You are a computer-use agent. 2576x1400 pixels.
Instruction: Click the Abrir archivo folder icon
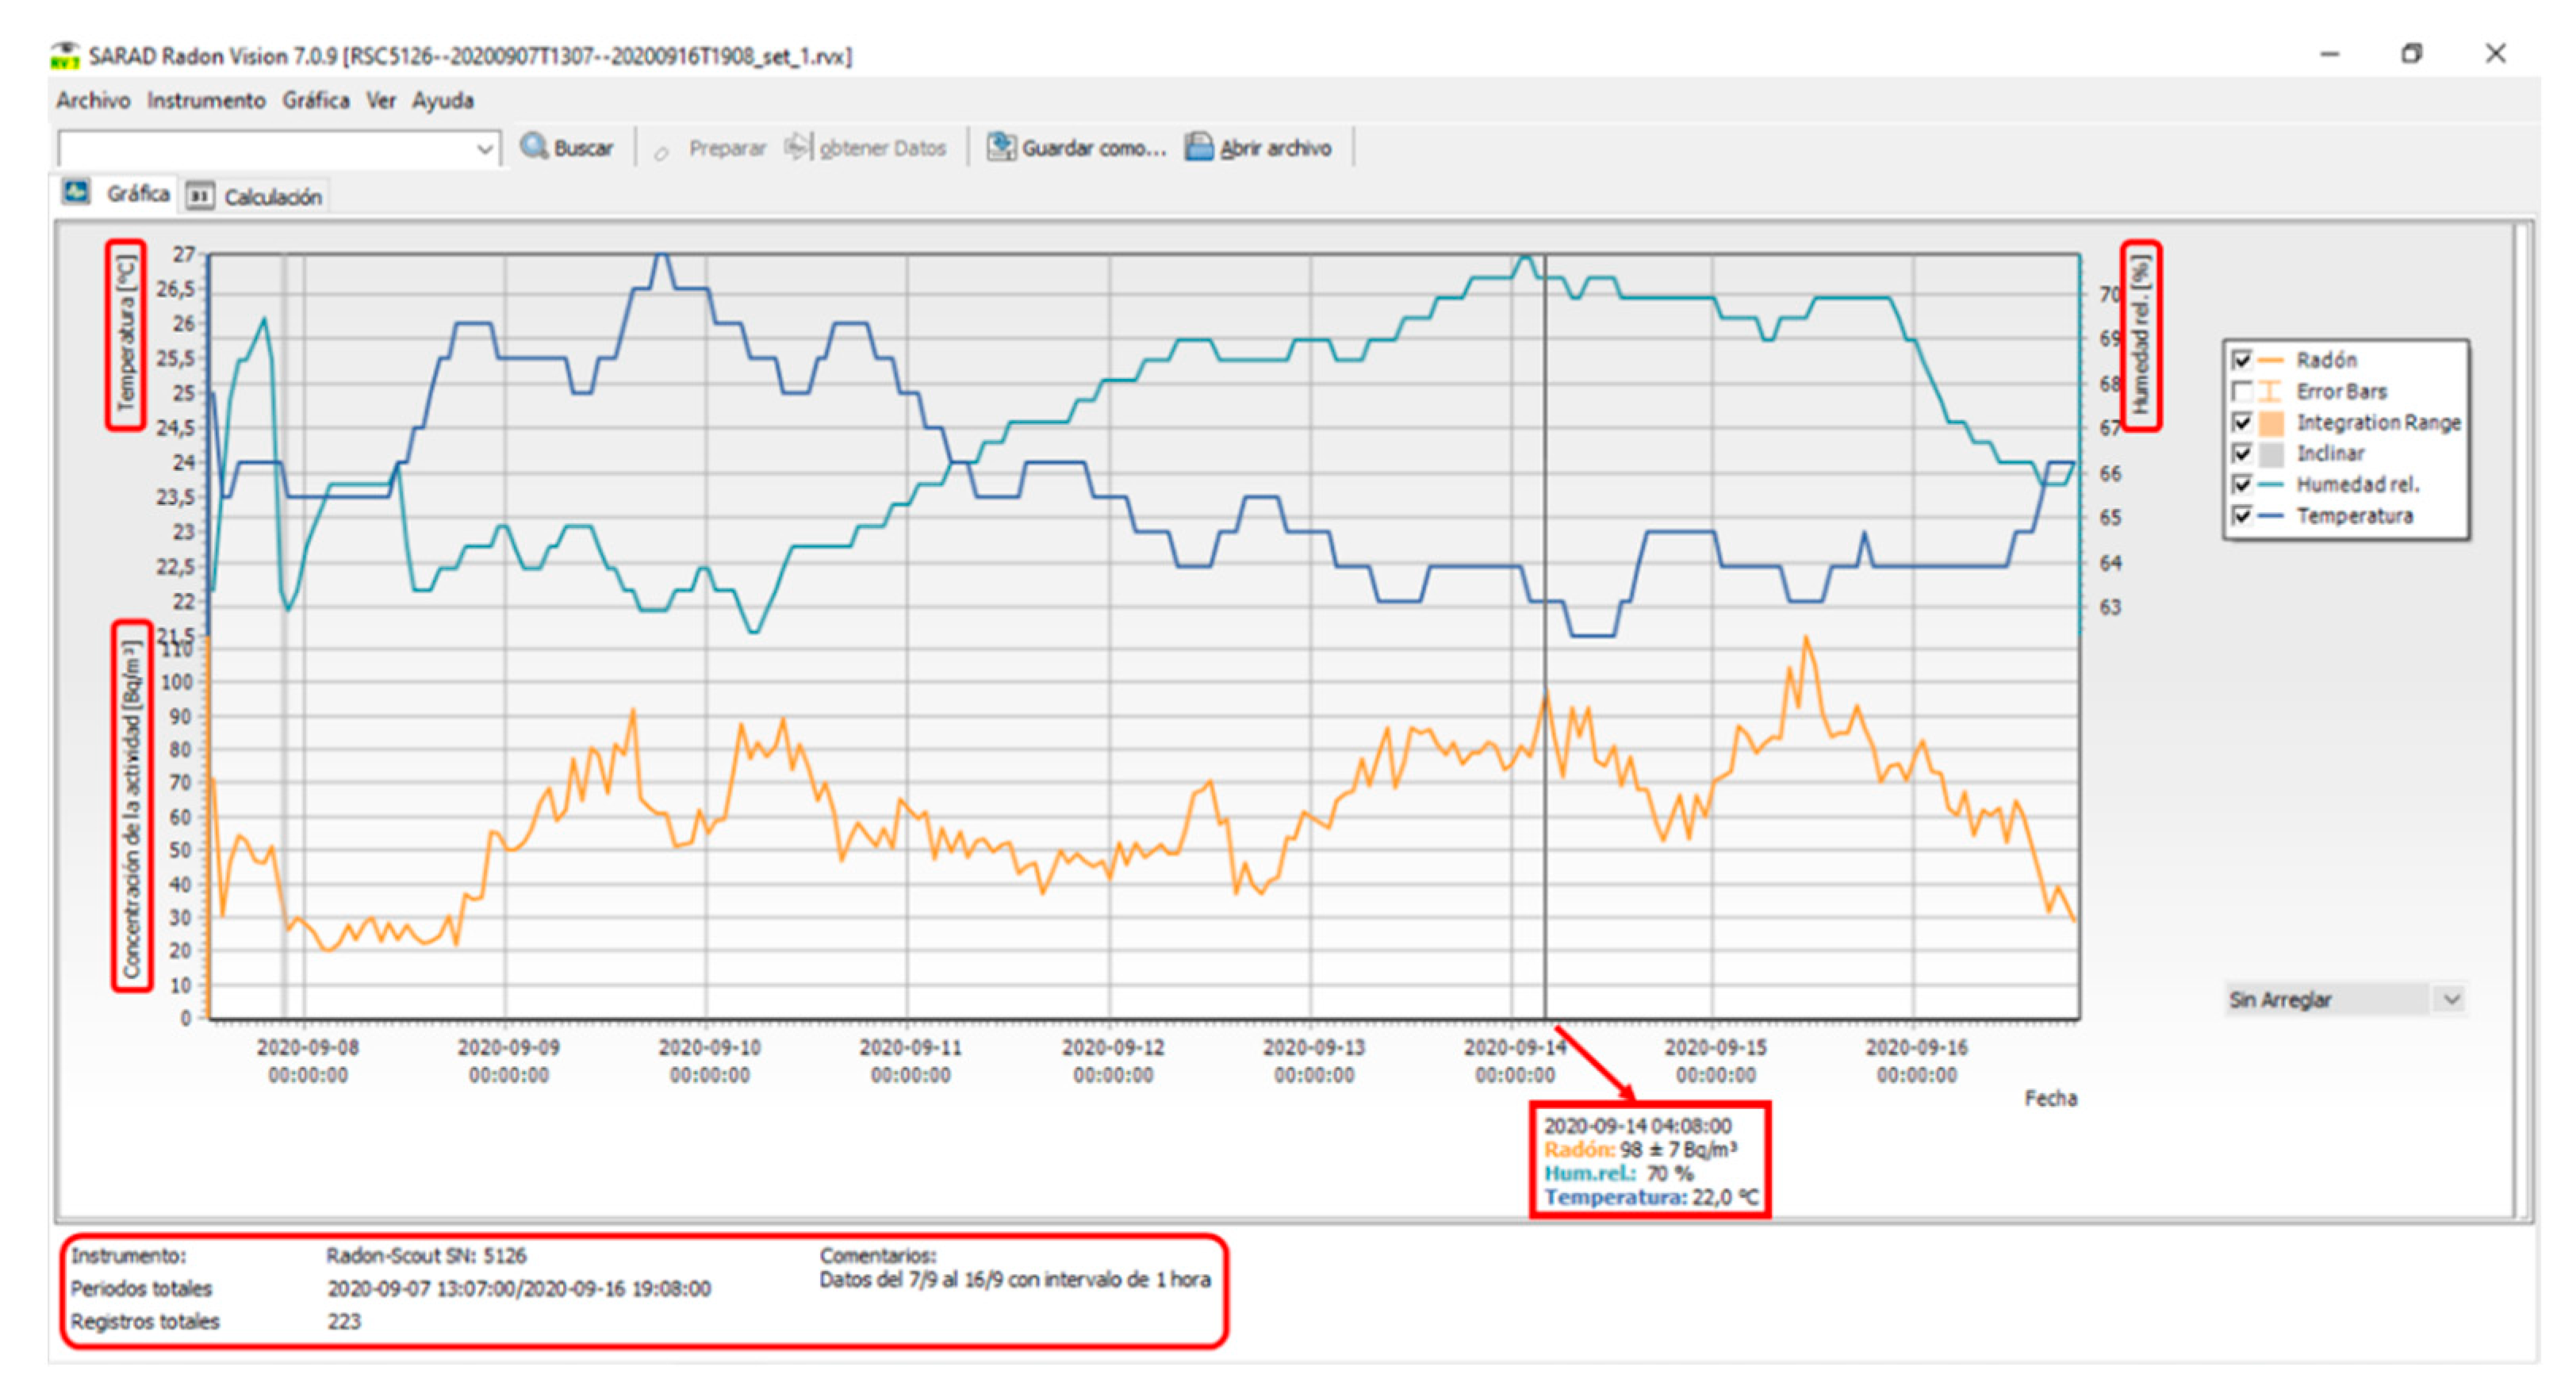coord(1198,147)
